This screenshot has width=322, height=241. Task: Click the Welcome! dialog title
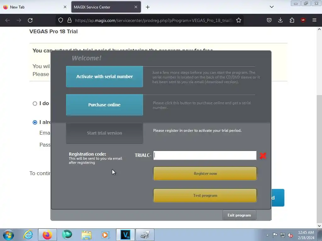(x=86, y=58)
